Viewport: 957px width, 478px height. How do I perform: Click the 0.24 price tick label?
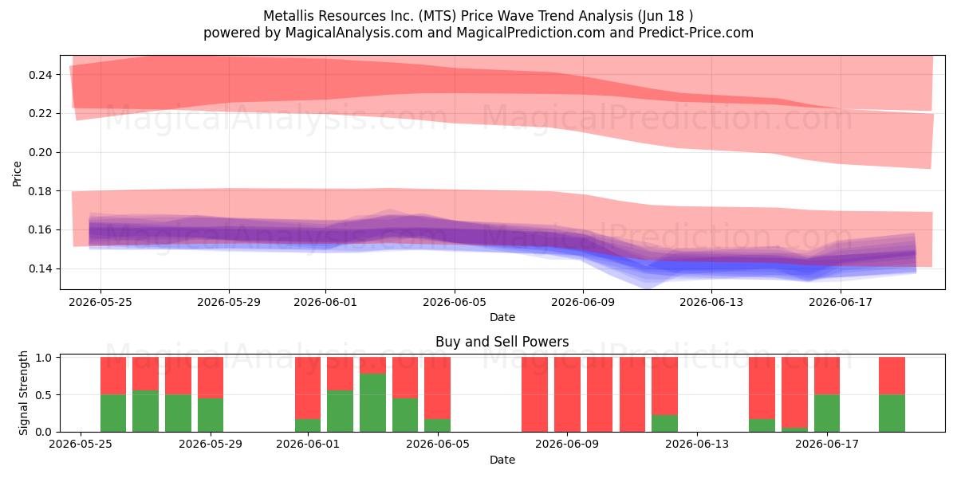pos(40,75)
